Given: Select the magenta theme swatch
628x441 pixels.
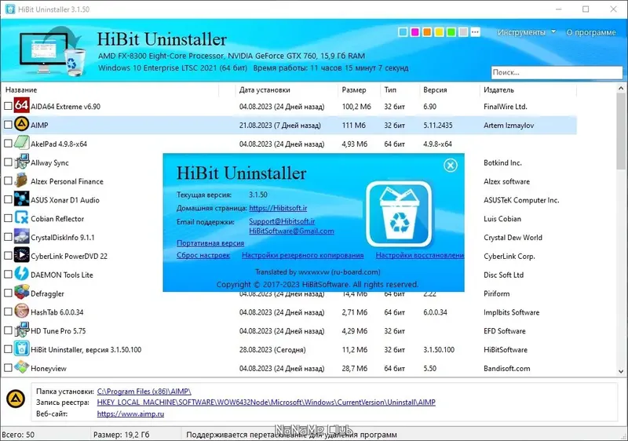Looking at the screenshot, I should coord(415,32).
